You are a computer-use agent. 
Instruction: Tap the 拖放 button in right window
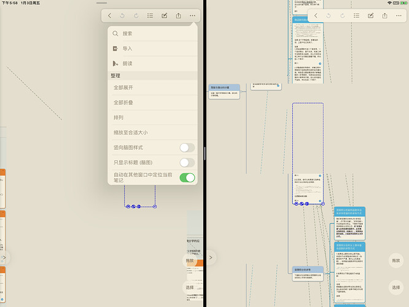396,260
